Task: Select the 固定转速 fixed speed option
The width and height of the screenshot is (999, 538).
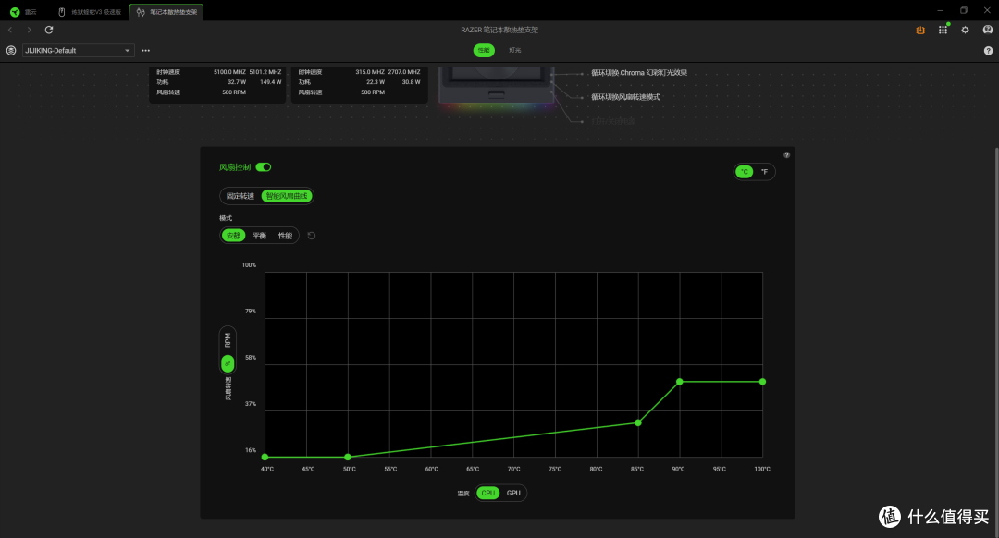Action: coord(240,196)
